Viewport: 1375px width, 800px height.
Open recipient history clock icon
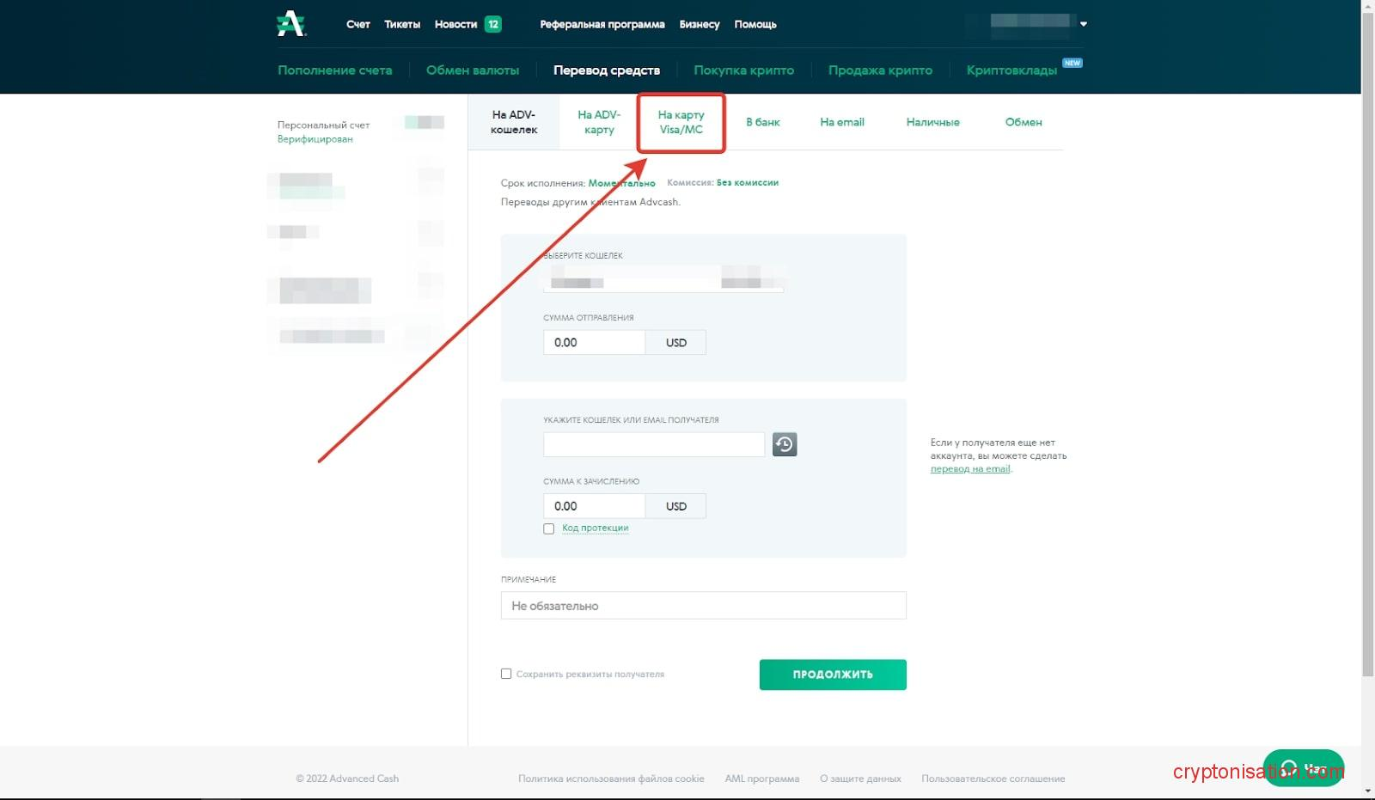click(x=784, y=444)
